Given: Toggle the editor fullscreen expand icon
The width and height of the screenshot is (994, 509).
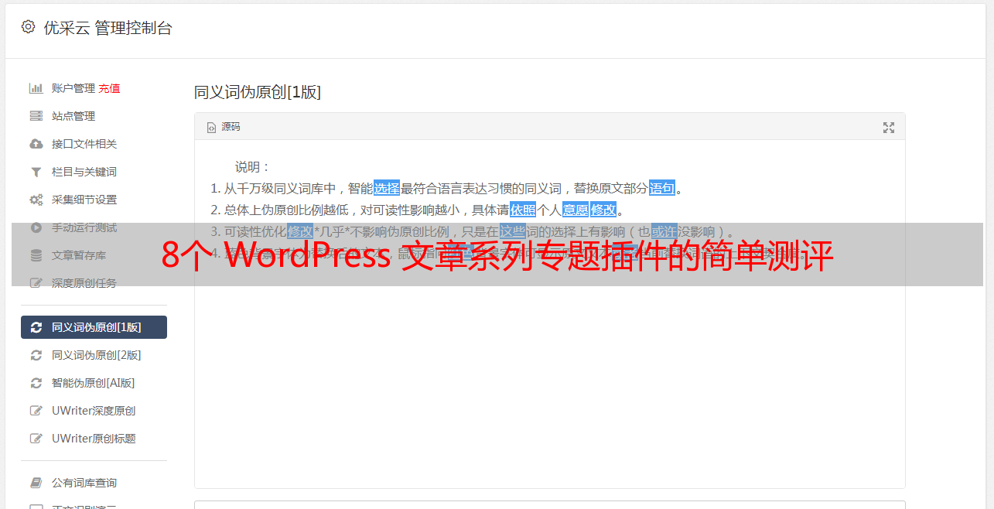Looking at the screenshot, I should (889, 128).
